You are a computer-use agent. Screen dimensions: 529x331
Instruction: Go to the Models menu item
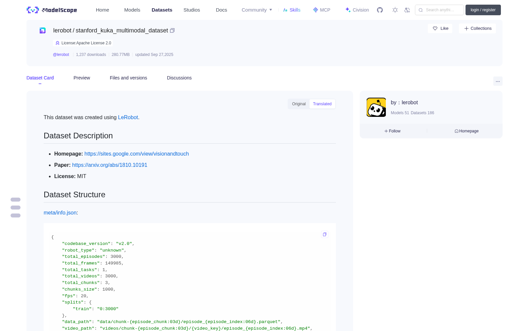[x=132, y=10]
